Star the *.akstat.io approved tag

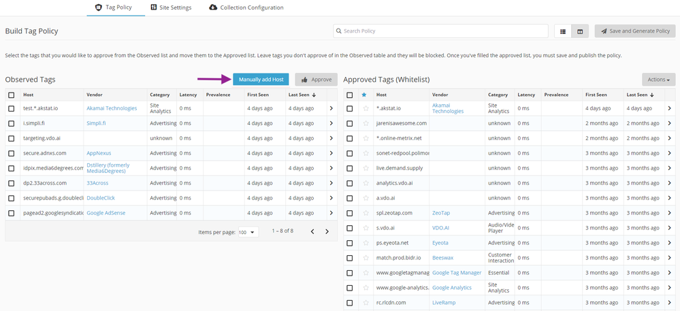tap(366, 108)
